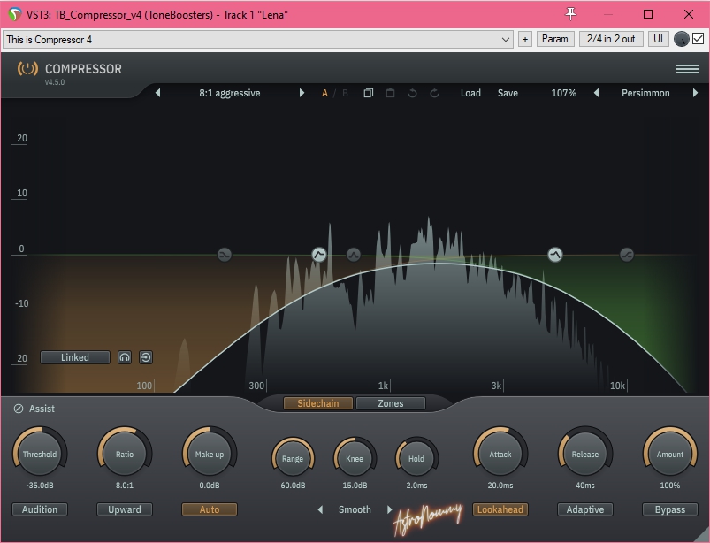Go to previous preset before 8:1 aggressive
This screenshot has width=710, height=543.
point(157,93)
